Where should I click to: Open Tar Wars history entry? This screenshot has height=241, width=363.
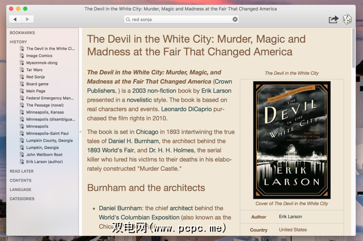(x=34, y=70)
